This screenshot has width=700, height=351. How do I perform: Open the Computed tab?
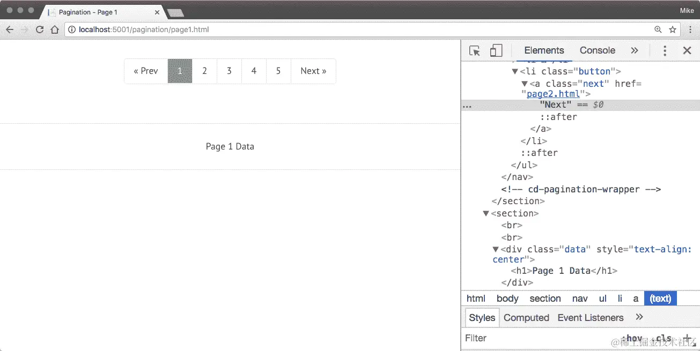point(526,318)
